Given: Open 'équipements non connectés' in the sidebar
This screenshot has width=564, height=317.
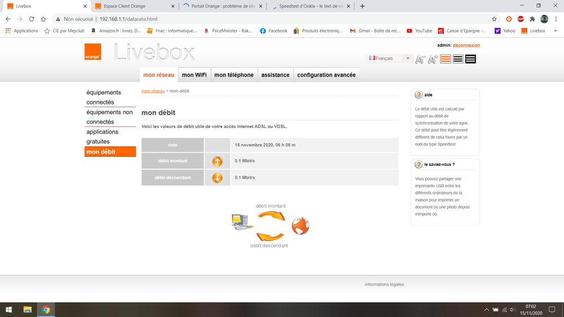Looking at the screenshot, I should (110, 117).
